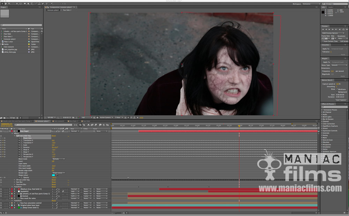
Task: Reset the Fast Blur effect
Action: point(54,182)
